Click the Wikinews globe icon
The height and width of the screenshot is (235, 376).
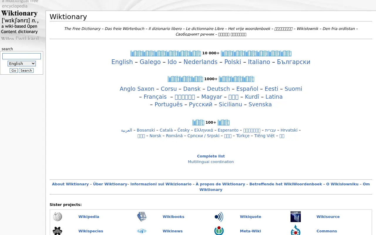click(142, 231)
